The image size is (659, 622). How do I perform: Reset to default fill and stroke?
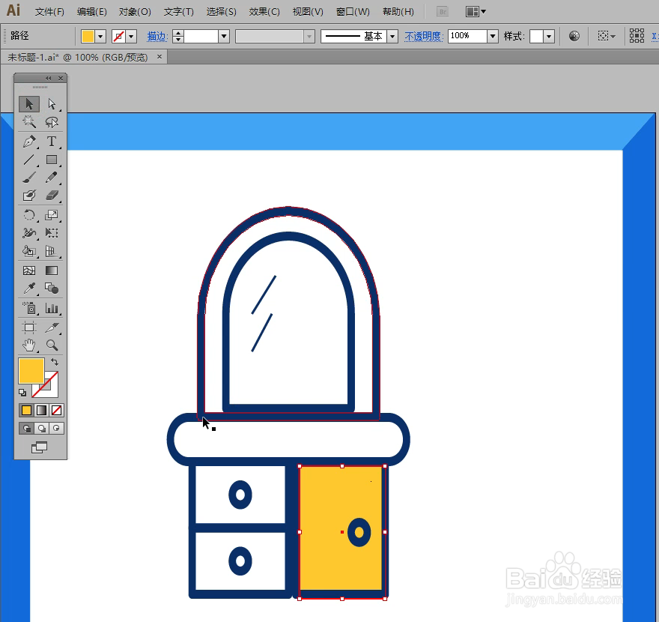tap(22, 393)
